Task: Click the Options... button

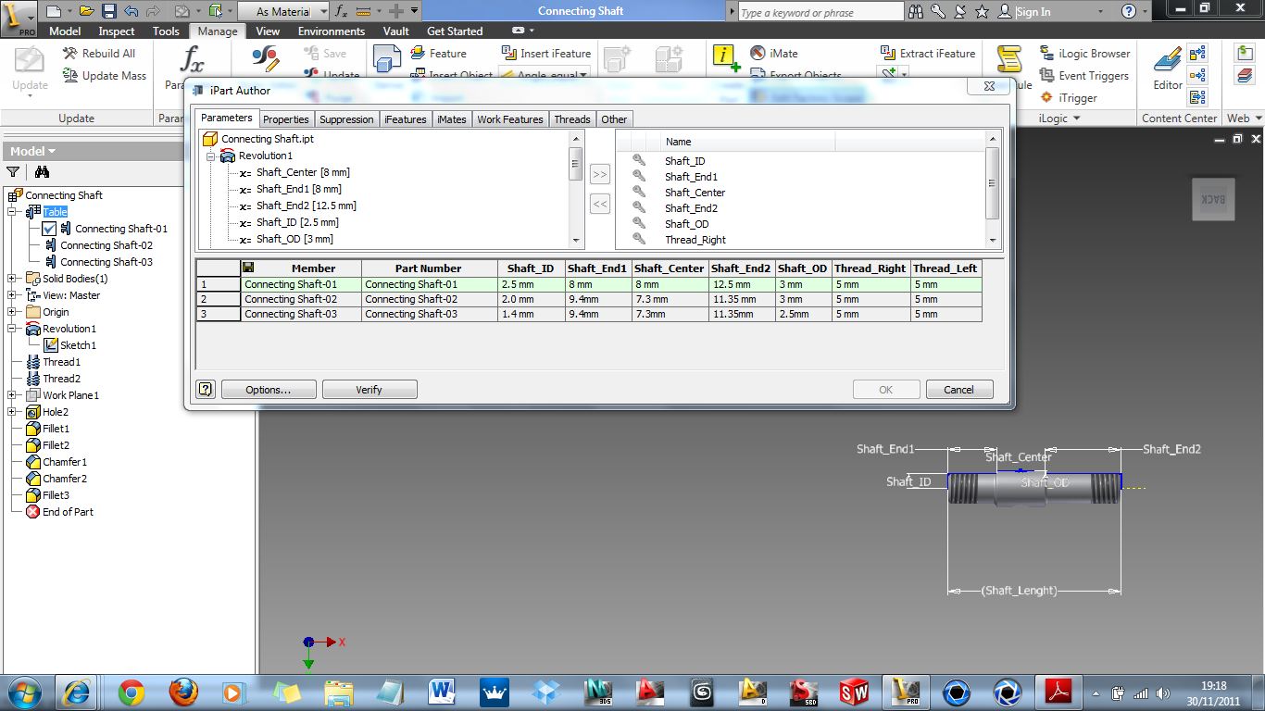Action: coord(269,390)
